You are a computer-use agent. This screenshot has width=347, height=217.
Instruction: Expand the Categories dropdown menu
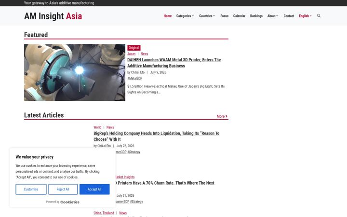pos(185,16)
